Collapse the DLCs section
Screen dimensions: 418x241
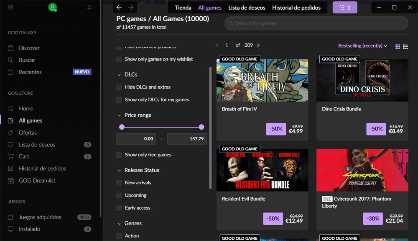119,75
